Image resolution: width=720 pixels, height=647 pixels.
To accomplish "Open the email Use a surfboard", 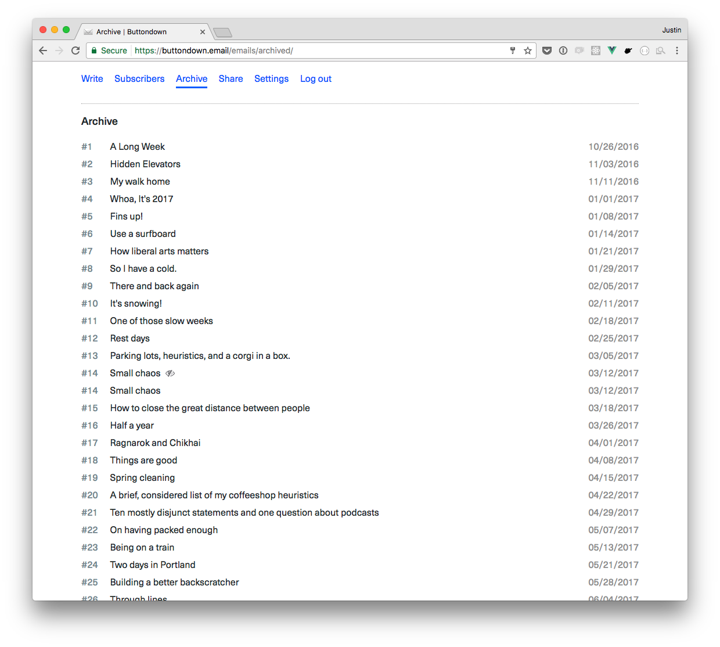I will point(143,233).
